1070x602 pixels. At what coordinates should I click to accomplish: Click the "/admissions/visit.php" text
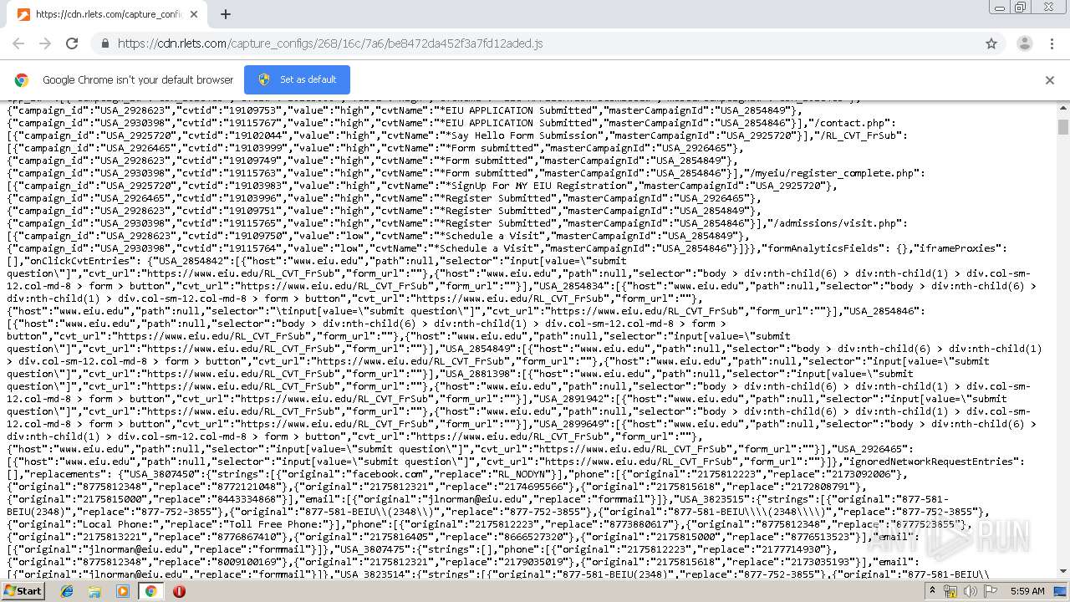pyautogui.click(x=838, y=223)
